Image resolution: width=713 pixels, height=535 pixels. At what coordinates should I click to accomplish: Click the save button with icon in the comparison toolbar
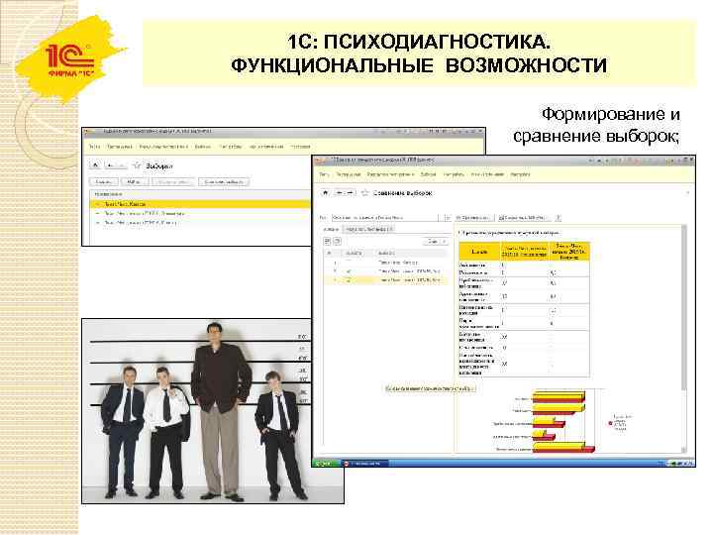click(524, 218)
